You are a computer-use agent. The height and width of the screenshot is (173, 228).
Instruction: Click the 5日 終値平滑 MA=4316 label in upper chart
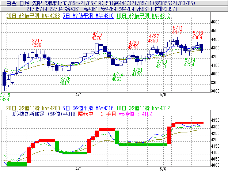pyautogui.click(x=88, y=16)
